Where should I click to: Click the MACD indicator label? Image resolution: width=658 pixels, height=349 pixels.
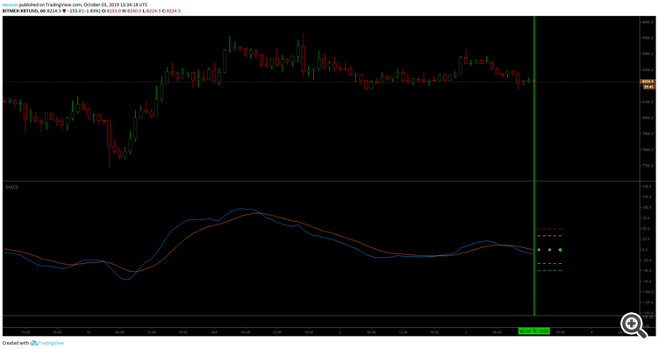pos(12,187)
